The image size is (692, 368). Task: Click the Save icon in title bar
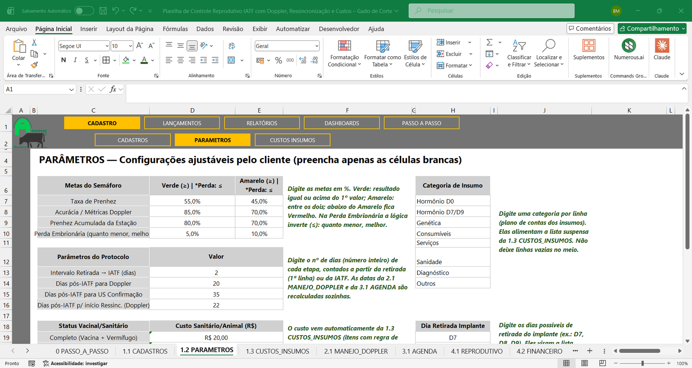pyautogui.click(x=103, y=11)
